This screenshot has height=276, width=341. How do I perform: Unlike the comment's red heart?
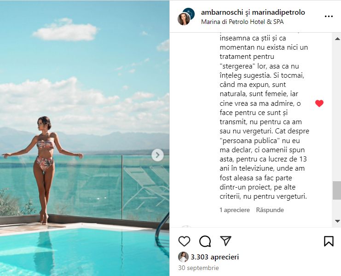[319, 103]
